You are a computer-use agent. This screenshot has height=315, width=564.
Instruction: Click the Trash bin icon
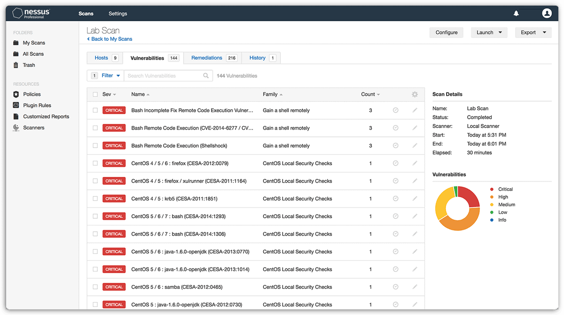[x=16, y=65]
